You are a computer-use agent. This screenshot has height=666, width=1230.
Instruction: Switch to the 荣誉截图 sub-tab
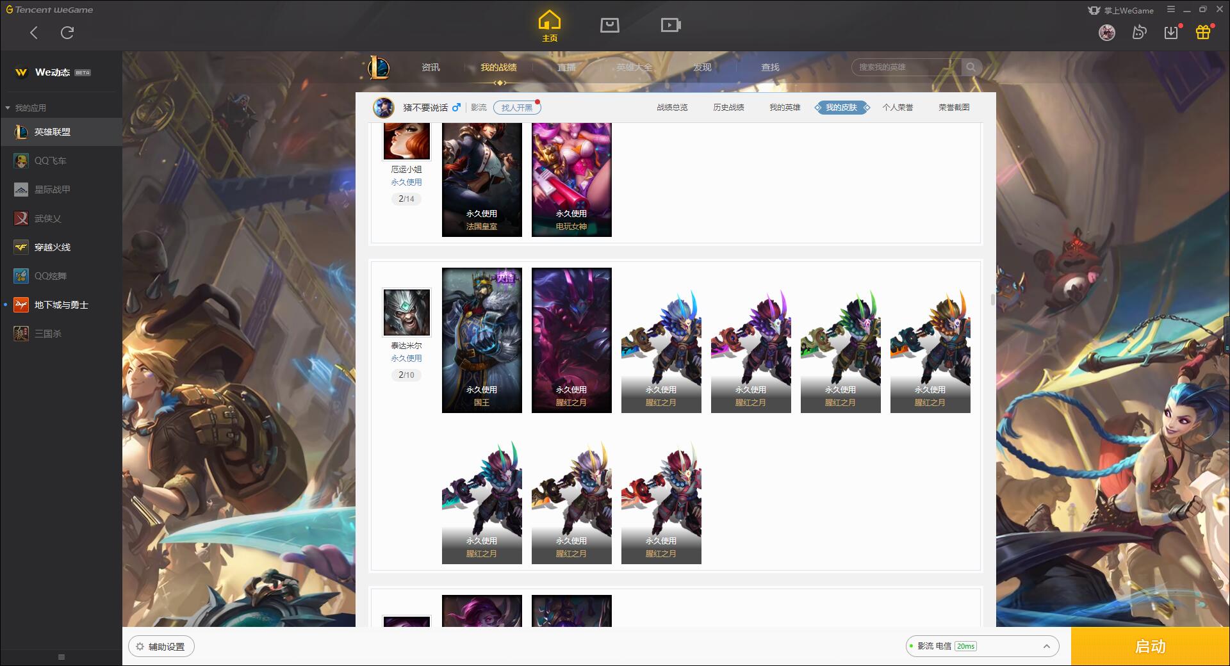tap(954, 108)
